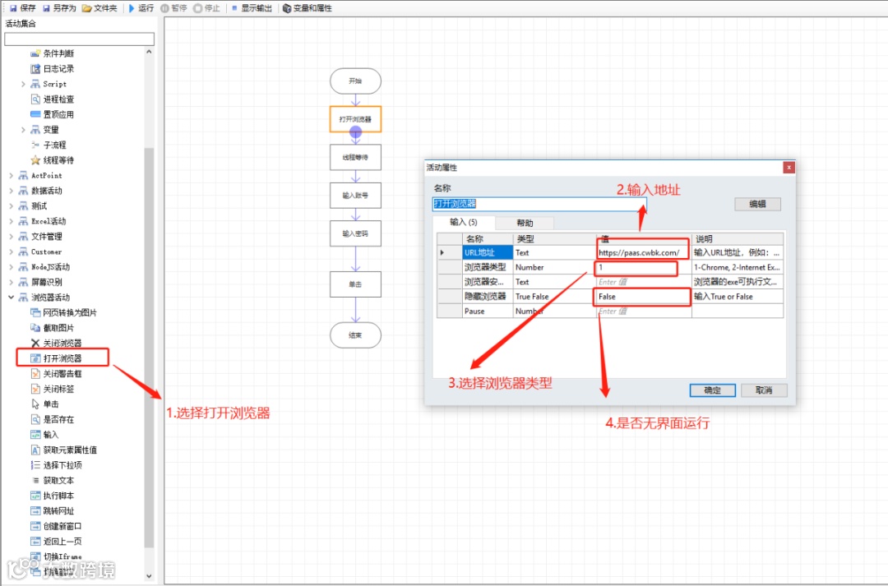Select 截取图片 activity icon
Image resolution: width=888 pixels, height=586 pixels.
[x=35, y=328]
